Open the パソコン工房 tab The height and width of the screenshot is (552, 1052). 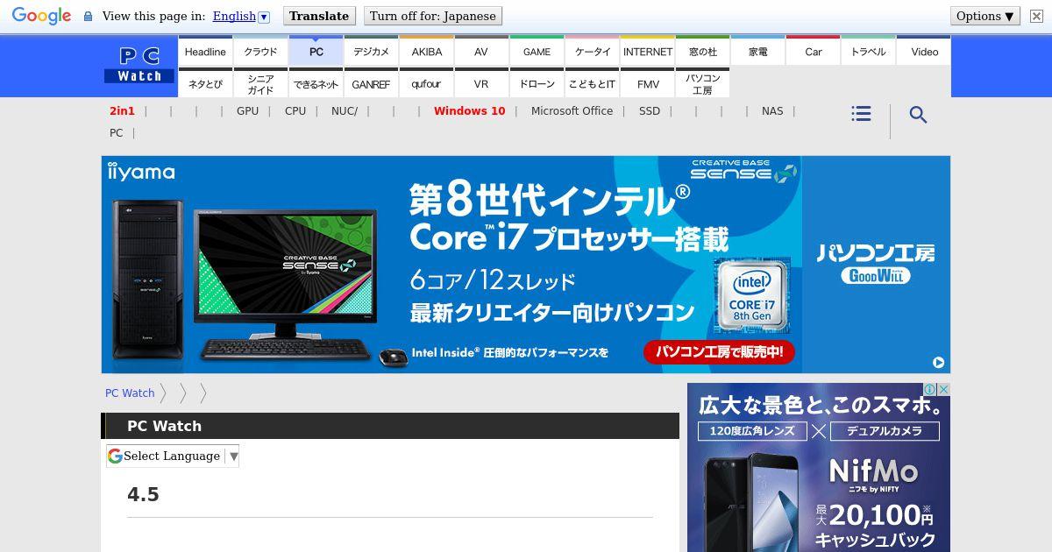point(702,83)
